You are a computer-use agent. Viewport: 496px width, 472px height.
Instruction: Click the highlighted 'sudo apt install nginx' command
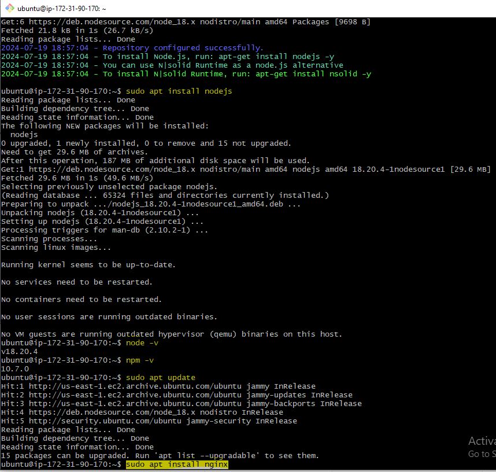pyautogui.click(x=177, y=464)
